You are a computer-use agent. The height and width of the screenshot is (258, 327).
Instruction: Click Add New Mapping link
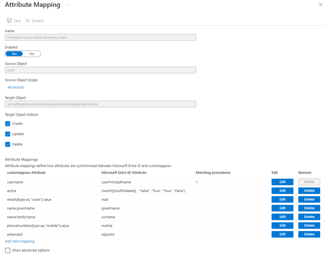tap(20, 241)
